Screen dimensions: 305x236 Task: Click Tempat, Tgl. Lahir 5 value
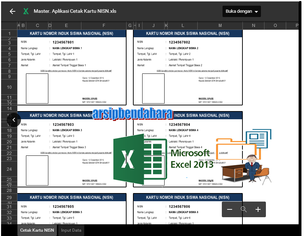coord(63,218)
